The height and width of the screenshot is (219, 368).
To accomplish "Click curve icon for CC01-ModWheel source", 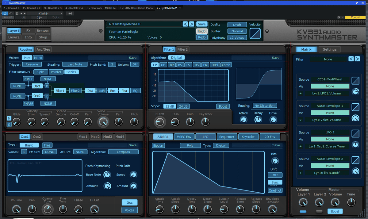I will pos(355,80).
